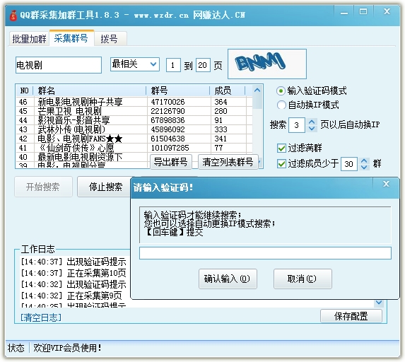Switch to the 批量加群 tab

pos(29,39)
